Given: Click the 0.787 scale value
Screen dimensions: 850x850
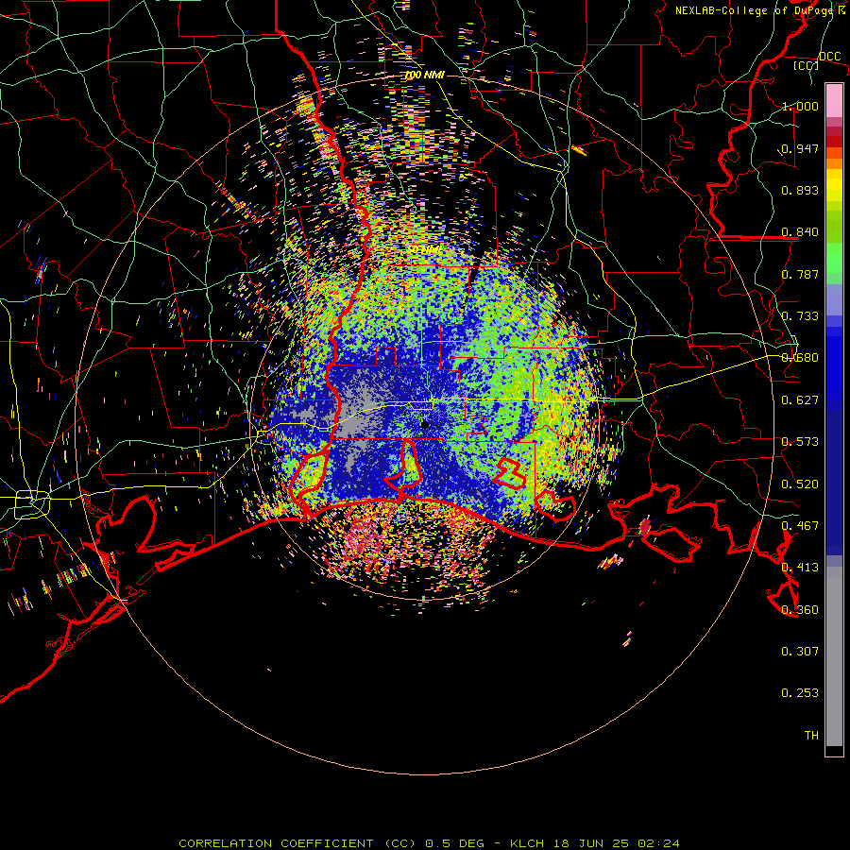Looking at the screenshot, I should (x=800, y=274).
